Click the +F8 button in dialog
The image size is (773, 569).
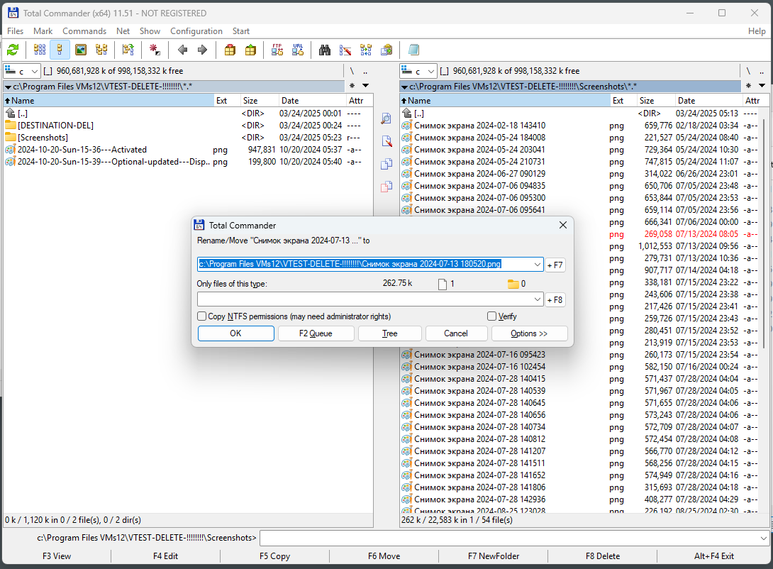555,299
